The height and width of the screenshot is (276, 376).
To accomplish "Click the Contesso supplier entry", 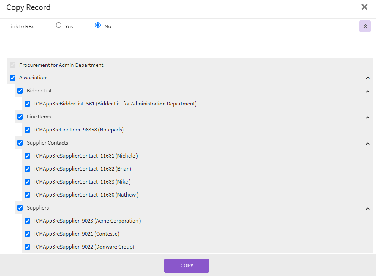I will tap(76, 234).
